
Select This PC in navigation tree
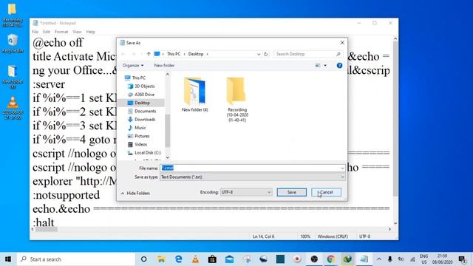pyautogui.click(x=138, y=78)
